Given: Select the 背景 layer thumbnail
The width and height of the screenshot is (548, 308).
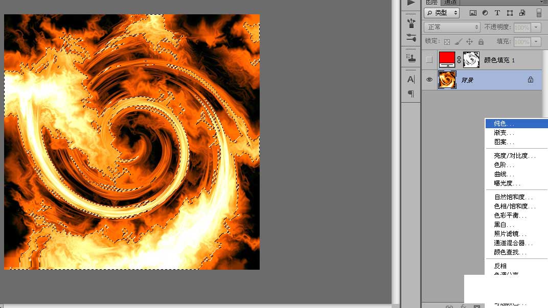Looking at the screenshot, I should click(x=447, y=80).
